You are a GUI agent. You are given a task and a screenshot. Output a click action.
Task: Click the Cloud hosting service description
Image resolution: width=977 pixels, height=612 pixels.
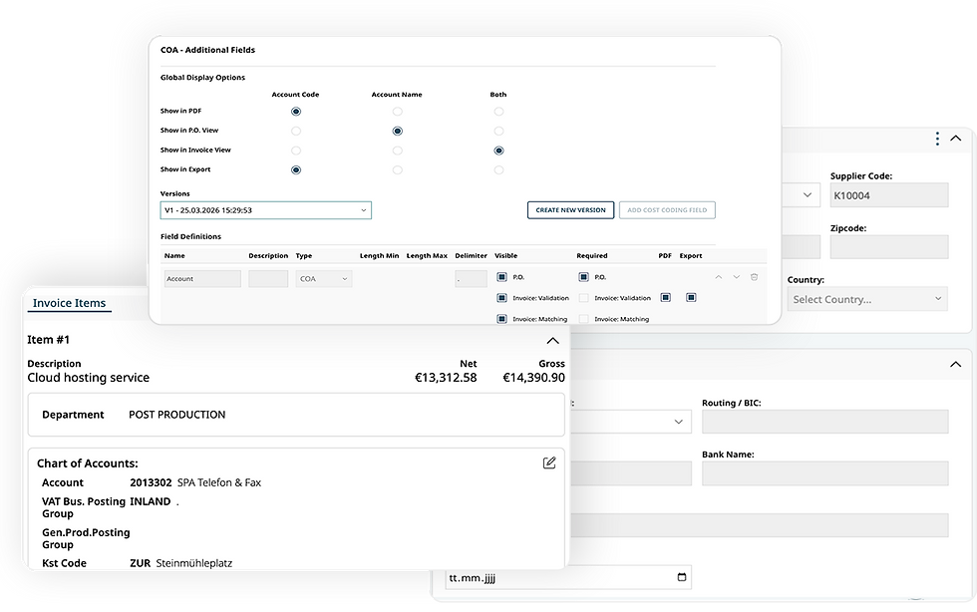(x=89, y=378)
